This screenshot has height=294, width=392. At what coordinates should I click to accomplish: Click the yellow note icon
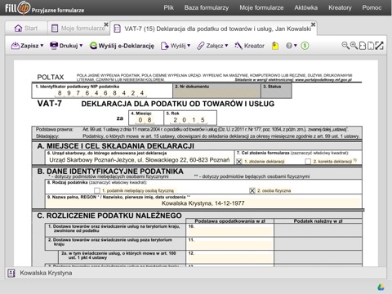click(275, 46)
